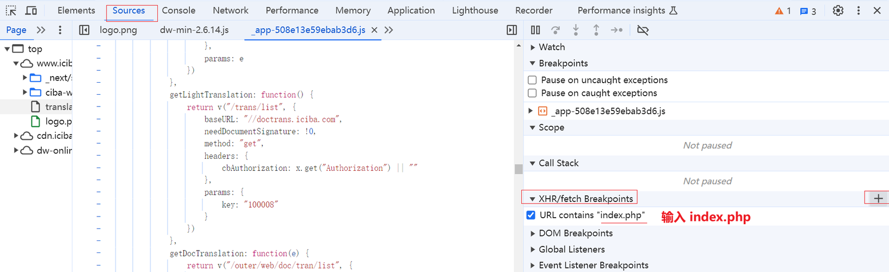Click the inspect element picker icon

11,10
